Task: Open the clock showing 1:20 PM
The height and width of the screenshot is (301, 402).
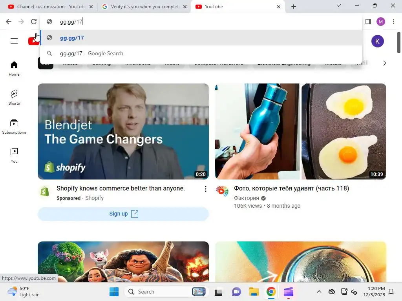Action: coord(374,292)
